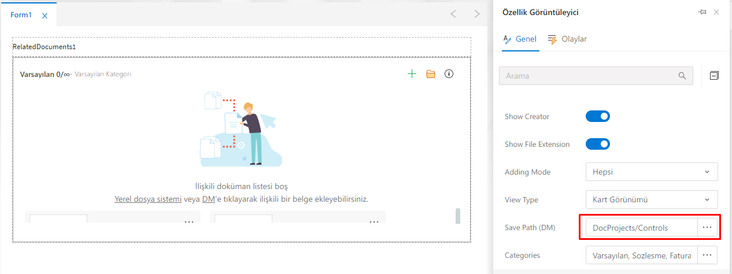Click the Save Path ellipsis button

[708, 227]
